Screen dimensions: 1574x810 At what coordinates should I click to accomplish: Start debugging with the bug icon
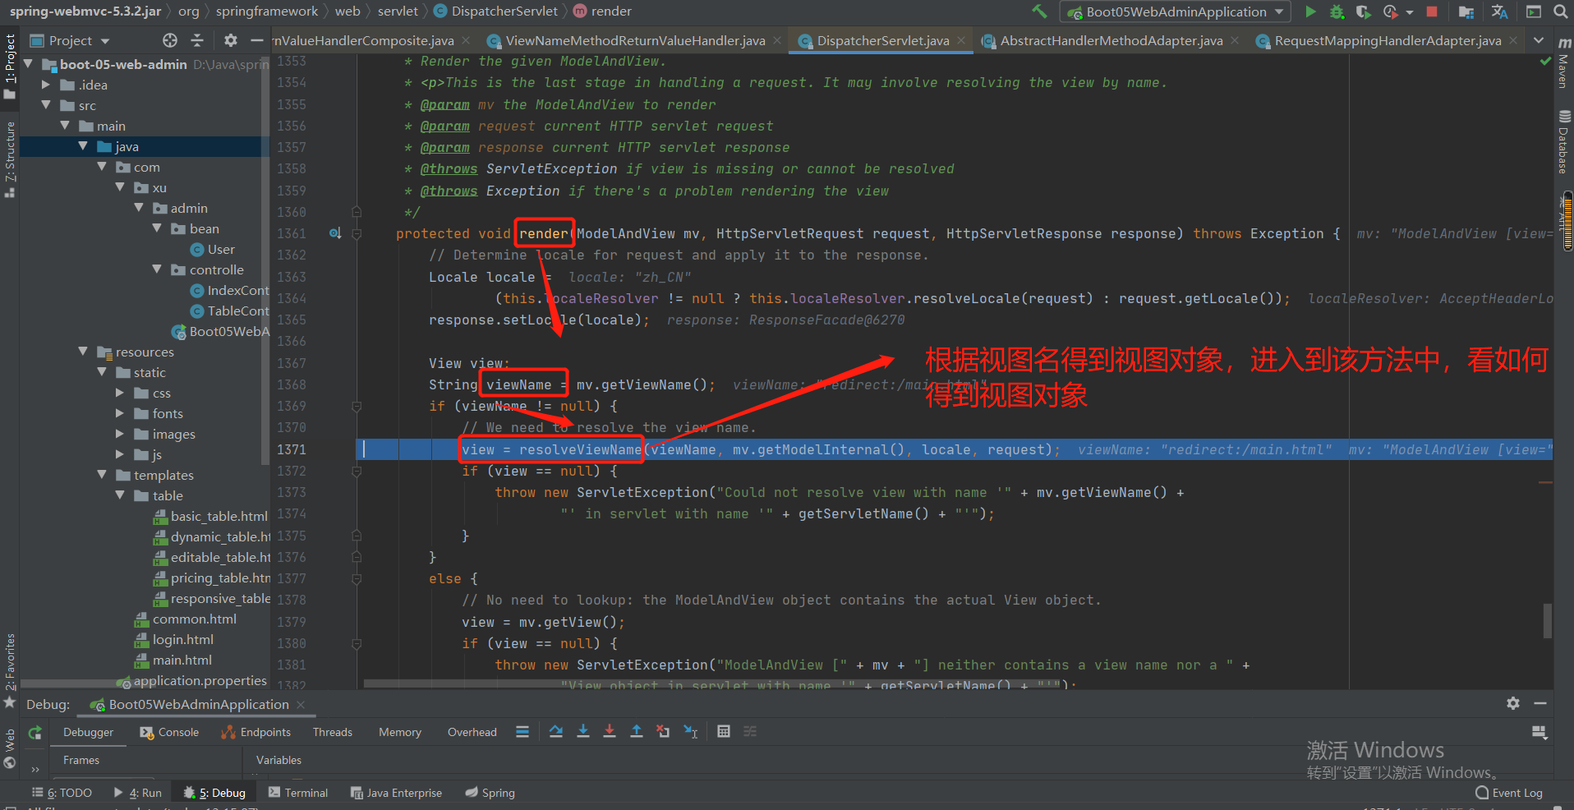[1337, 12]
